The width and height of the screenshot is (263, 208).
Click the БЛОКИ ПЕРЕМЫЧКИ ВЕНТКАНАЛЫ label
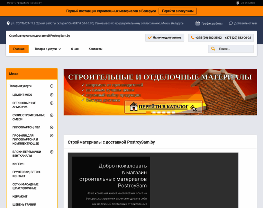(27, 154)
